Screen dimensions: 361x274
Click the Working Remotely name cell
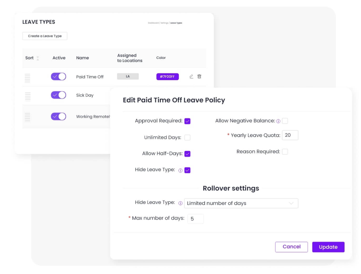[x=93, y=116]
